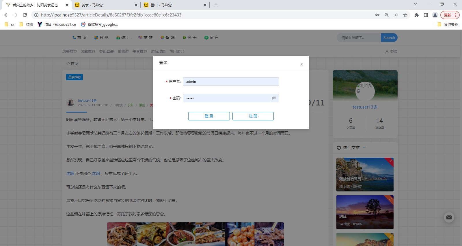Click the author avatar next to testuser13@
This screenshot has width=462, height=246.
[x=71, y=102]
